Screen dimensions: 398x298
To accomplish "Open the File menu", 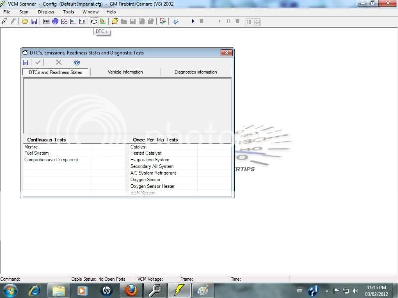I will pos(7,12).
